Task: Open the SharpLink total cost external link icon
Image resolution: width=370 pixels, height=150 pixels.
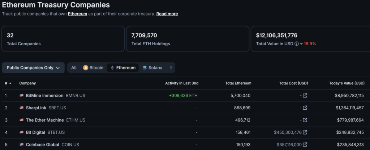Action: click(x=305, y=108)
